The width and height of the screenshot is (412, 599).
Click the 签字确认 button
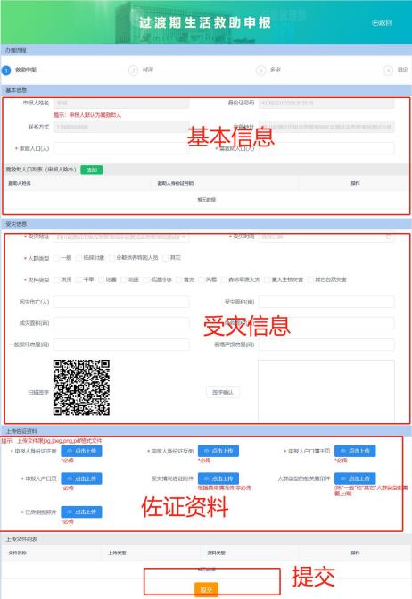tap(223, 392)
